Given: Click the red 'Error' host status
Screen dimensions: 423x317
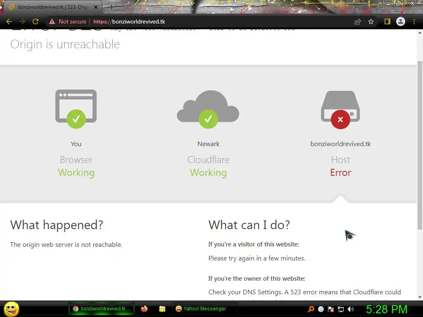Looking at the screenshot, I should (341, 173).
